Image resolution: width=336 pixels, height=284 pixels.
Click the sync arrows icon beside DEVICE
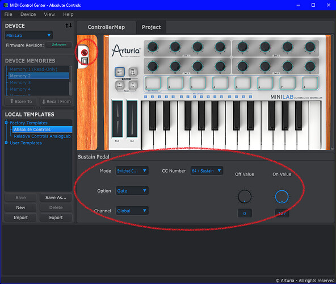point(69,26)
